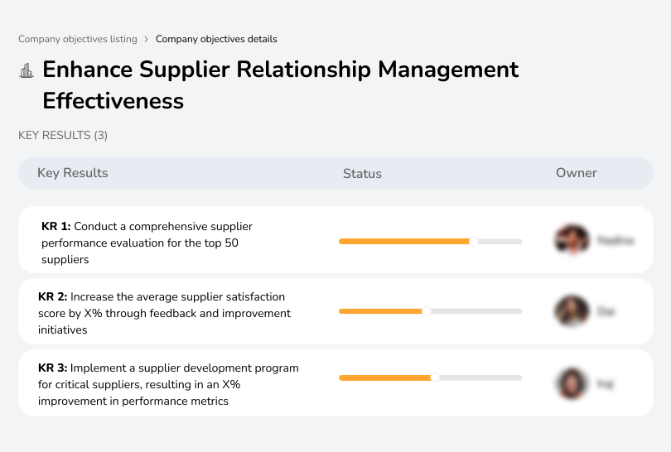This screenshot has height=452, width=671.
Task: Open the KR 2 supplier satisfaction score row
Action: click(x=335, y=311)
